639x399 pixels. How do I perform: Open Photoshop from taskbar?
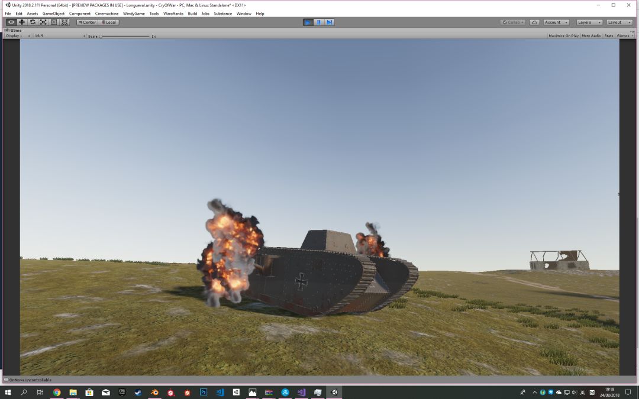(x=204, y=392)
